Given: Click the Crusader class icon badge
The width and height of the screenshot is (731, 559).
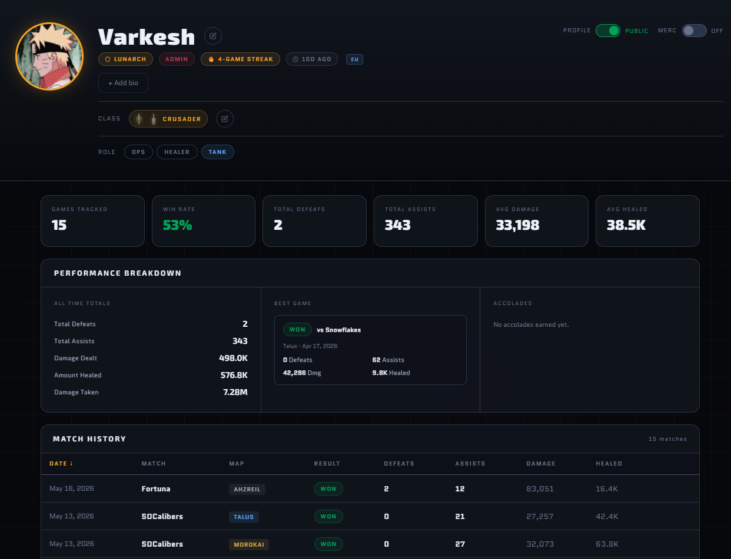Looking at the screenshot, I should [x=168, y=119].
